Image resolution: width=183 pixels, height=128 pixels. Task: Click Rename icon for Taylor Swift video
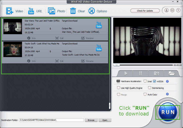pyautogui.click(x=83, y=61)
